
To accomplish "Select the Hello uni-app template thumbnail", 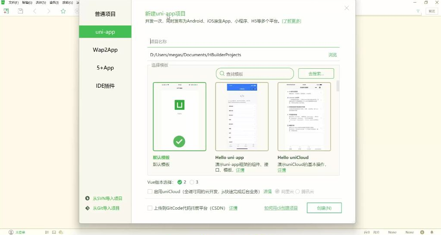I will (242, 117).
